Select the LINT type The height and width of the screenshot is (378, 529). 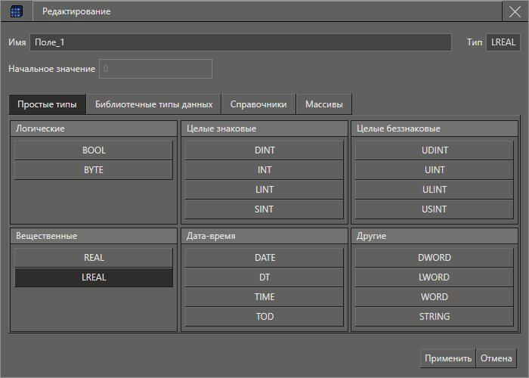264,190
